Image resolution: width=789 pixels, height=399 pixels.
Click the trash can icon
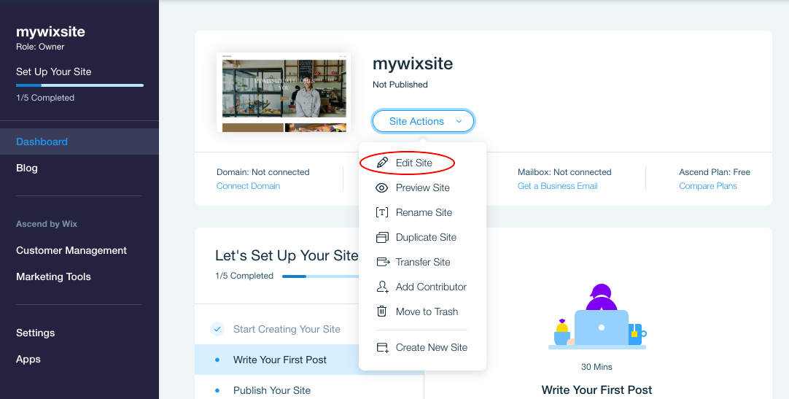[x=382, y=311]
